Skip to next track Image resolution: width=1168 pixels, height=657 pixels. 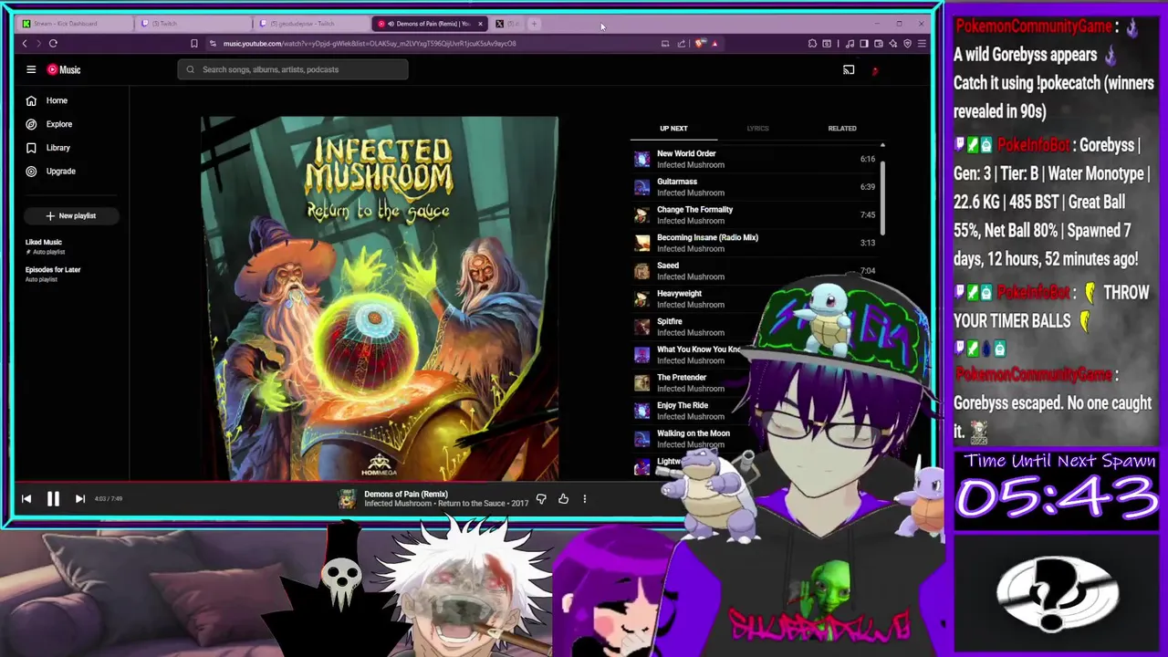(79, 498)
